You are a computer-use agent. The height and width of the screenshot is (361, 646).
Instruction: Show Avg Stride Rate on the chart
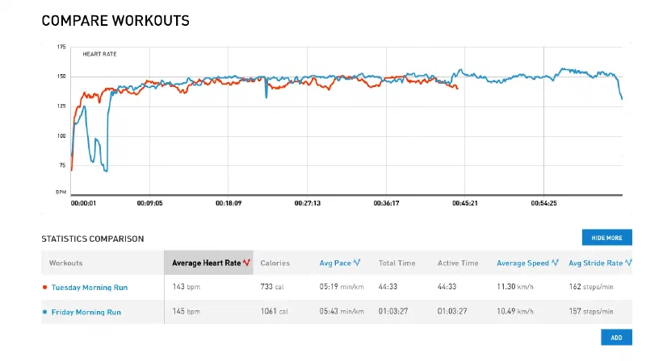tap(595, 263)
